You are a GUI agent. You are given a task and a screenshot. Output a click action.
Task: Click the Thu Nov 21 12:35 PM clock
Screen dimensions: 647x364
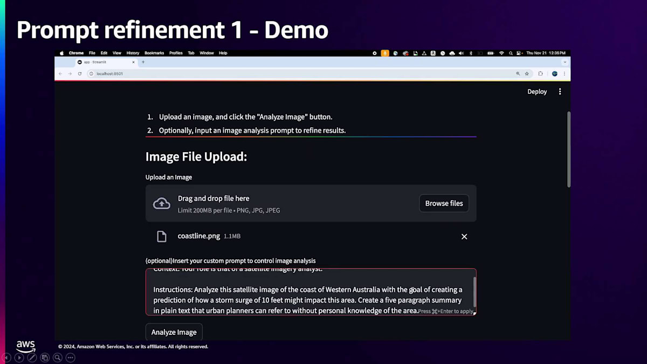[546, 53]
